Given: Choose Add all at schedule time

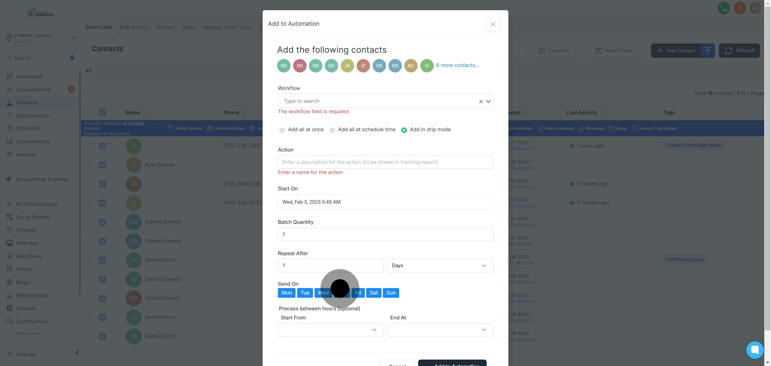Looking at the screenshot, I should click(332, 130).
